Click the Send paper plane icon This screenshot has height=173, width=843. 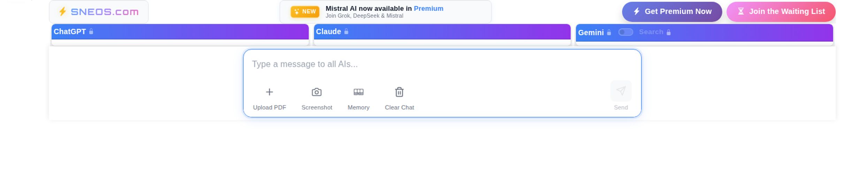(x=621, y=91)
